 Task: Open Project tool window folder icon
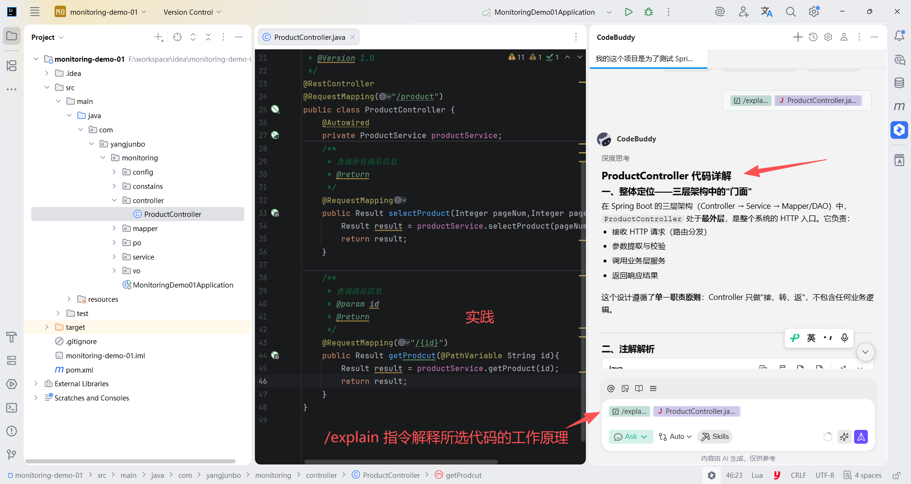click(11, 36)
